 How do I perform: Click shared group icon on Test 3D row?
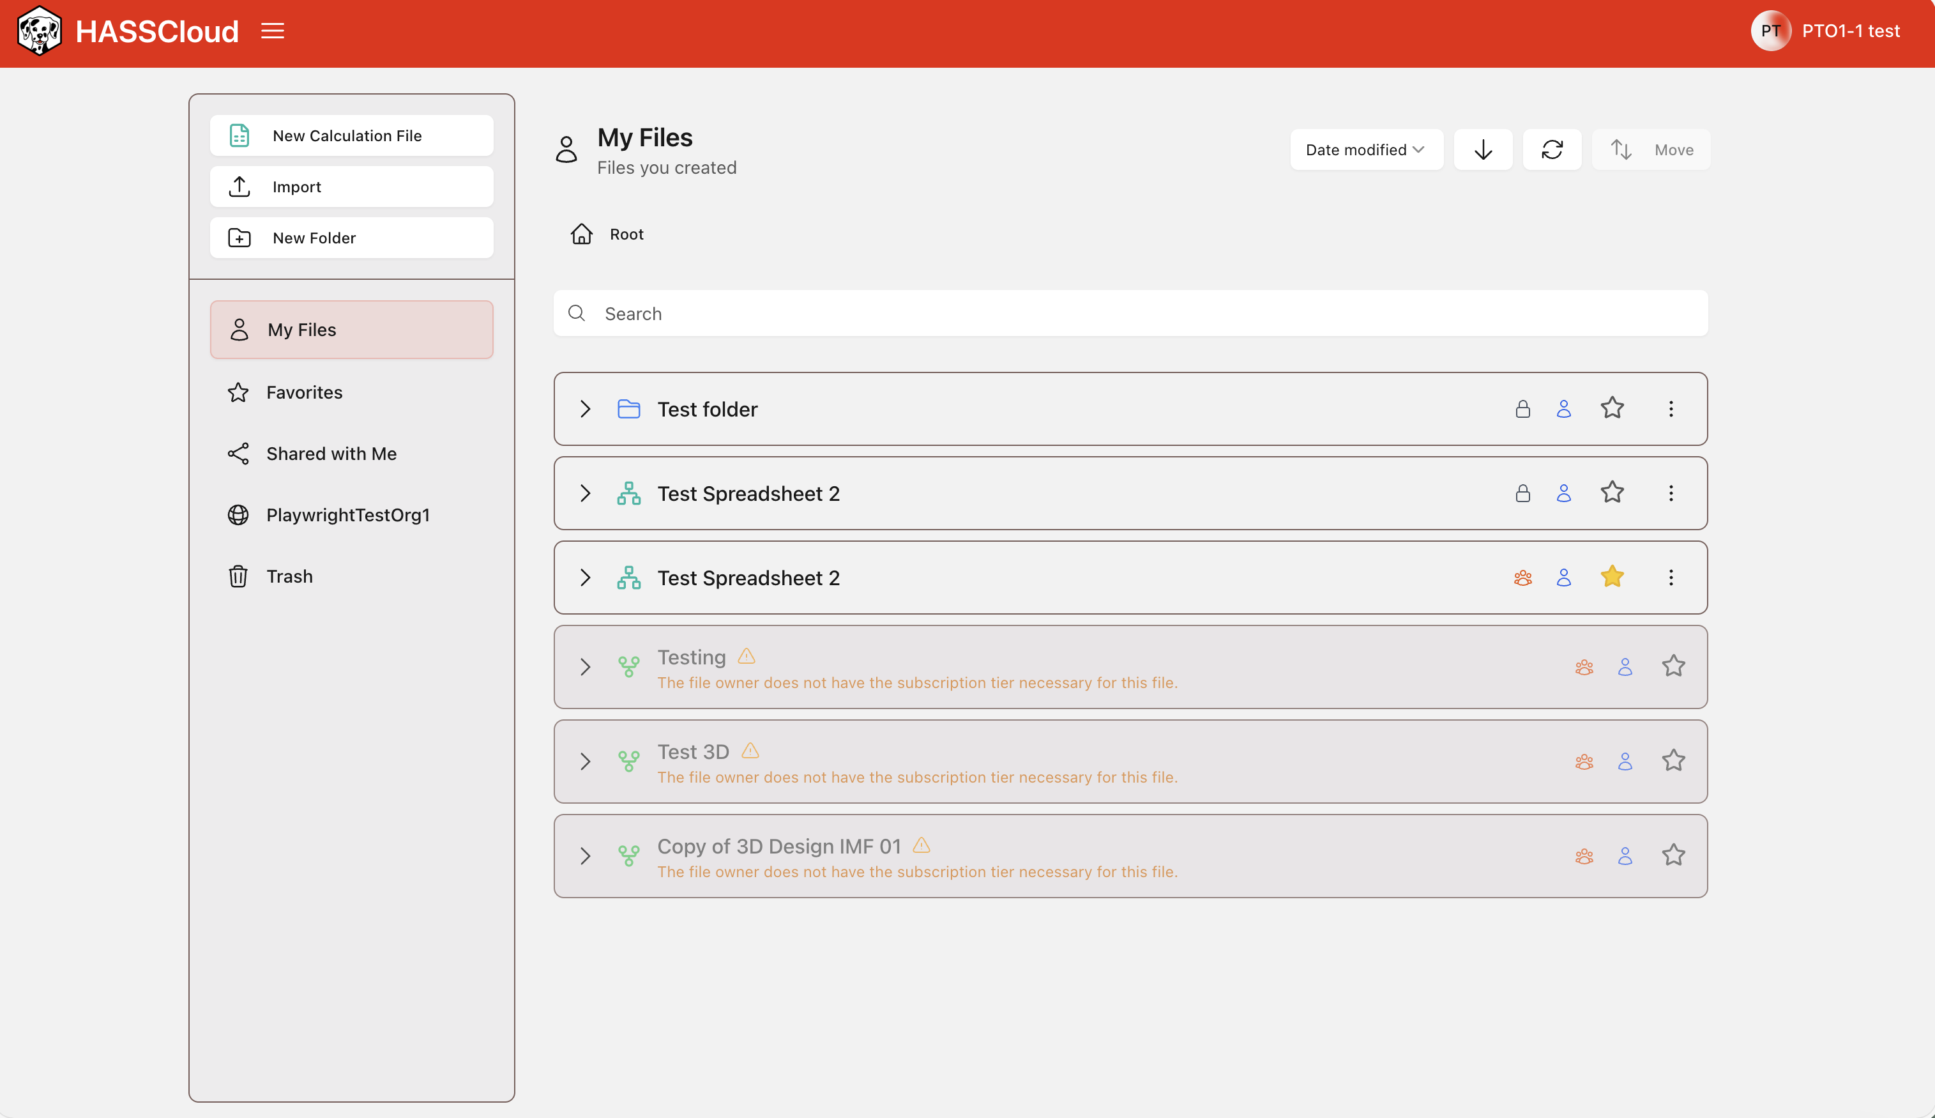click(x=1584, y=762)
